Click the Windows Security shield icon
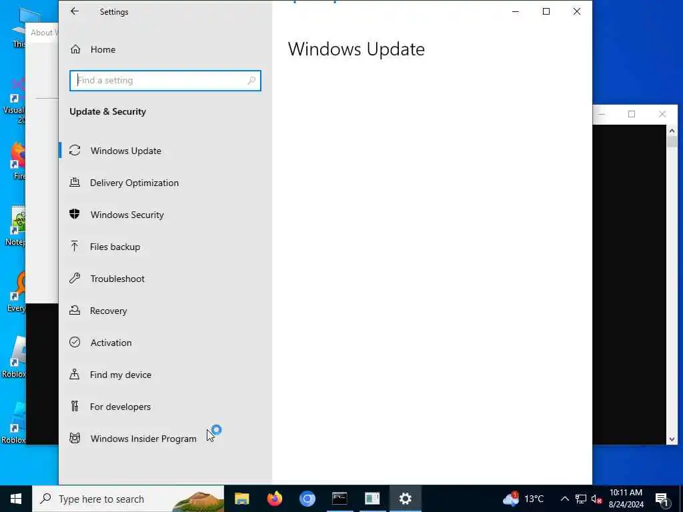The image size is (683, 512). [x=75, y=214]
